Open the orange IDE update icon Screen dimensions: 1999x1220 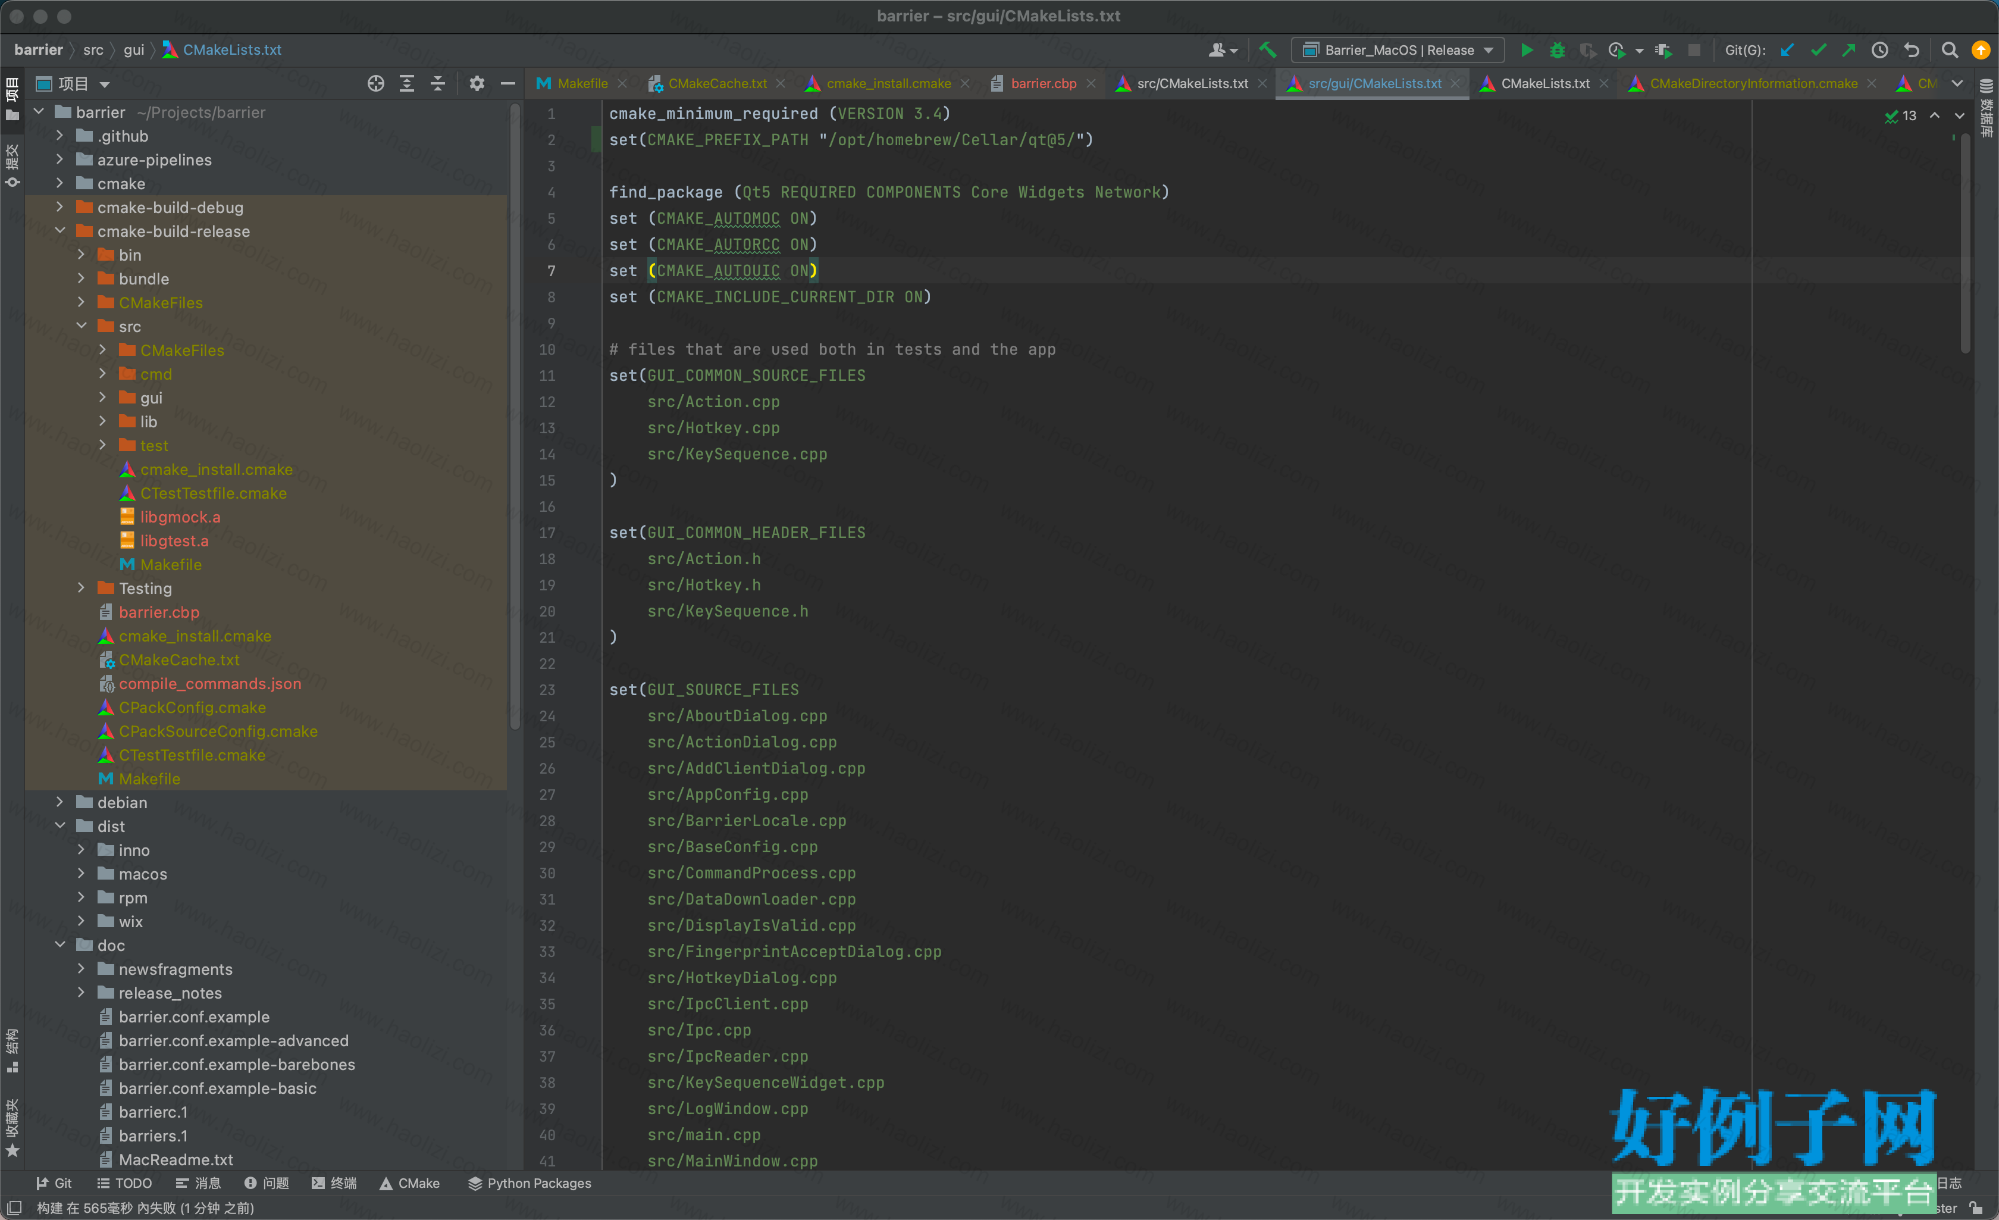pos(1981,51)
